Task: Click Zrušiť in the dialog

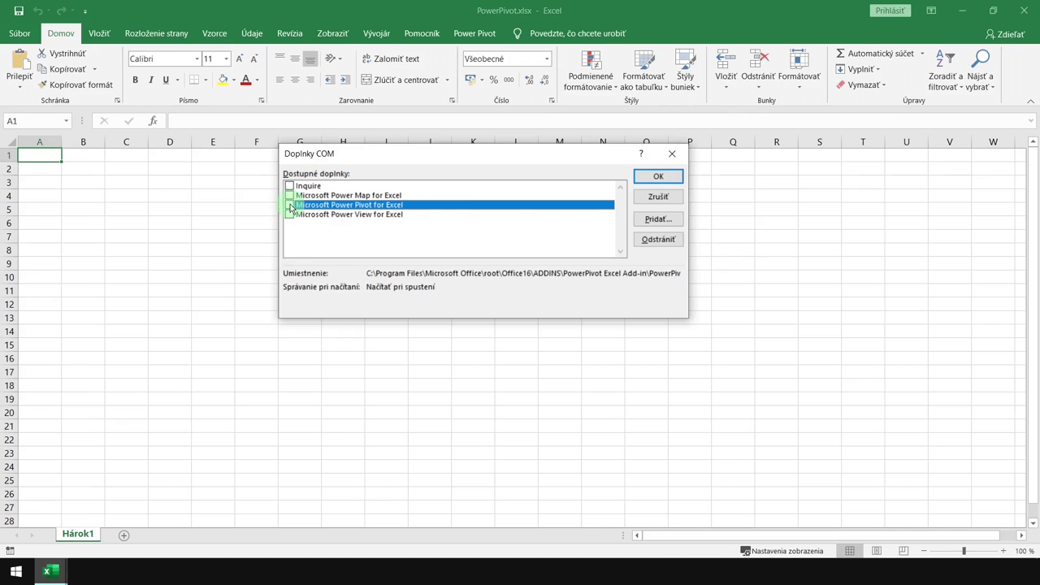Action: [658, 197]
